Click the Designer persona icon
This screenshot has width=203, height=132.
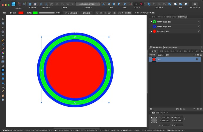[13, 4]
